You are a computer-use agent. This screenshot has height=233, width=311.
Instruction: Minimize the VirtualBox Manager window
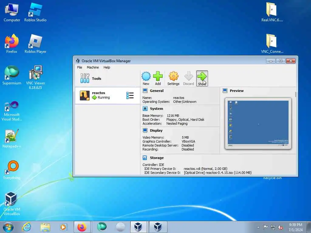point(271,61)
